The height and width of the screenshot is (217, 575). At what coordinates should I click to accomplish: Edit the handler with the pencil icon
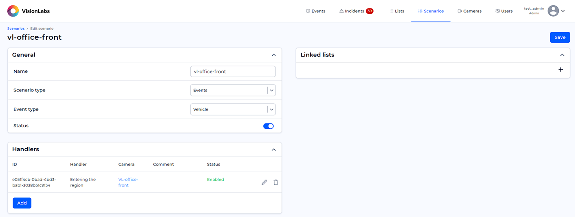click(264, 182)
